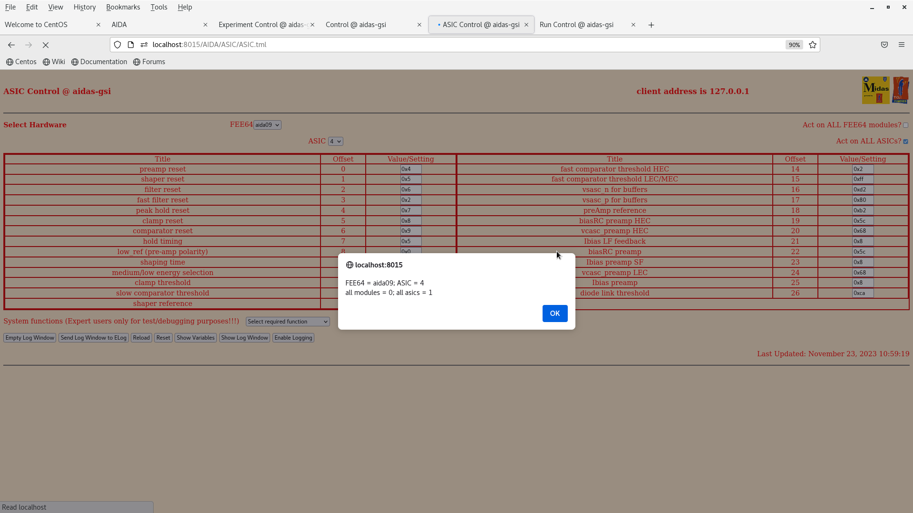The width and height of the screenshot is (913, 513).
Task: Switch to the Run Control tab
Action: pyautogui.click(x=576, y=25)
